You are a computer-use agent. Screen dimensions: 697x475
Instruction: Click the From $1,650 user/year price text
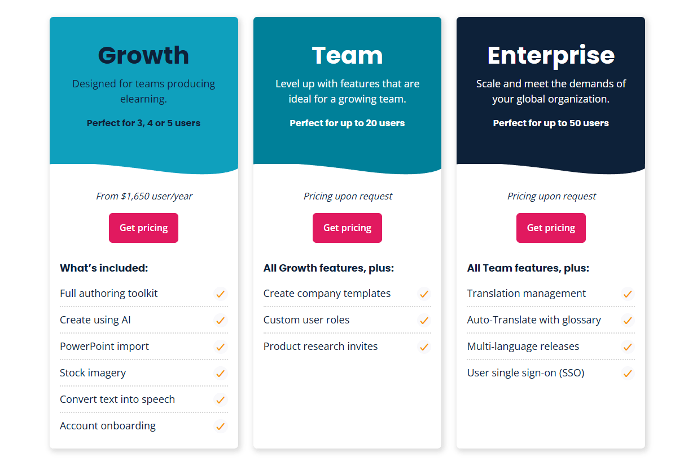144,196
